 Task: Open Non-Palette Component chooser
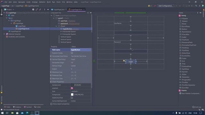190,93
